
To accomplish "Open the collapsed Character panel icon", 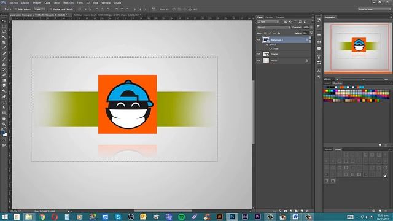I will click(319, 71).
